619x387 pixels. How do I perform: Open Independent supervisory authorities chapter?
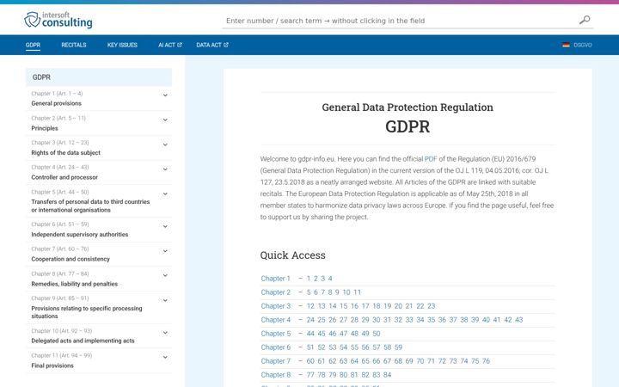tap(80, 235)
